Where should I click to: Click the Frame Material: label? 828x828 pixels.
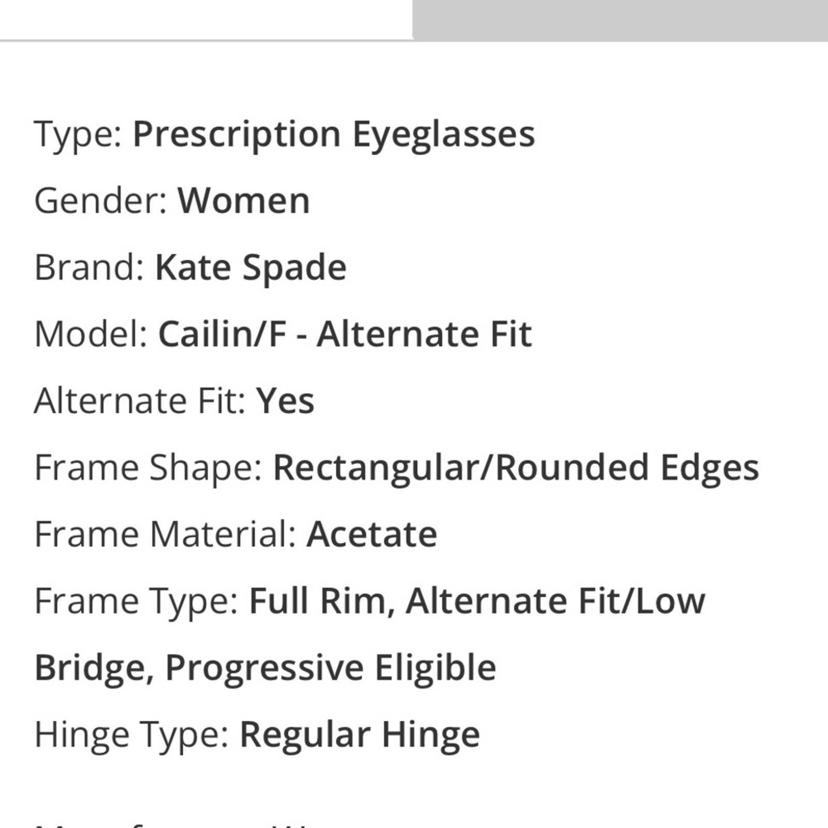[166, 535]
